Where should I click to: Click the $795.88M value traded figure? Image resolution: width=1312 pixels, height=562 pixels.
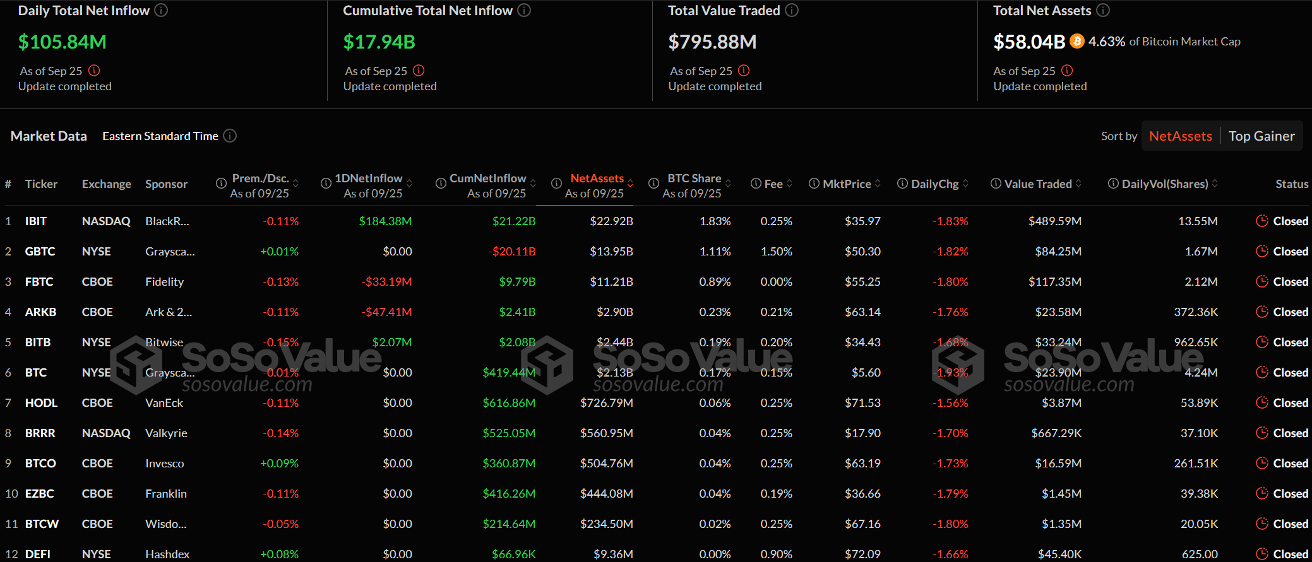[x=712, y=42]
